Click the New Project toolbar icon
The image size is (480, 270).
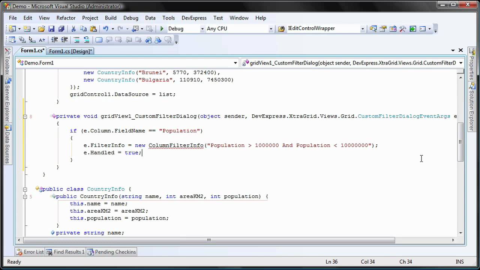[12, 28]
